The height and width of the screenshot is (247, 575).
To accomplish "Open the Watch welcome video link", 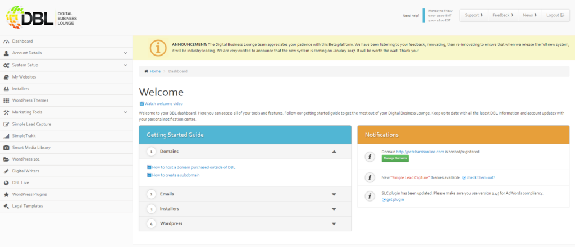I will click(x=163, y=104).
